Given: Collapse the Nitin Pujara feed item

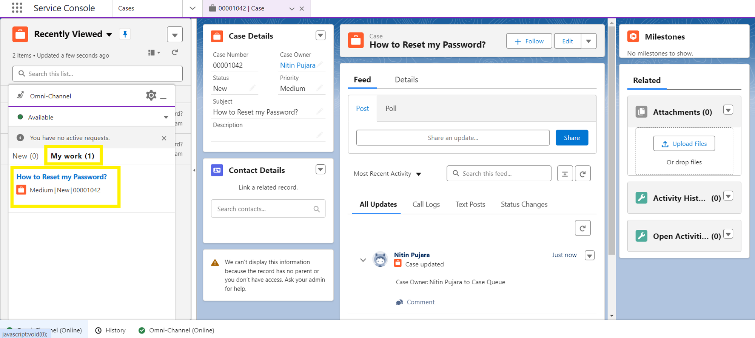Looking at the screenshot, I should point(363,260).
